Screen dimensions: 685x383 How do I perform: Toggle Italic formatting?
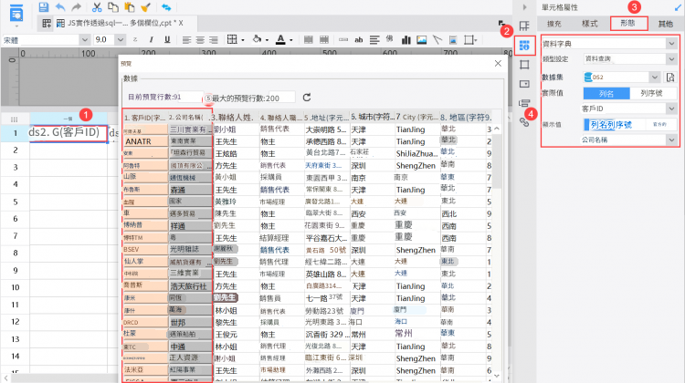pos(151,40)
